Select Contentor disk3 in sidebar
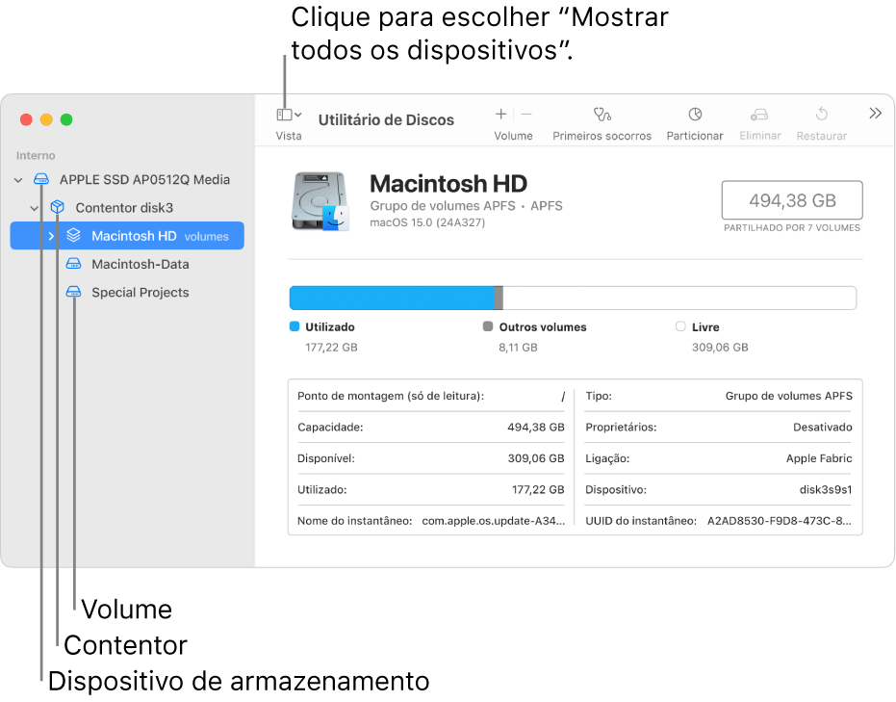 124,207
